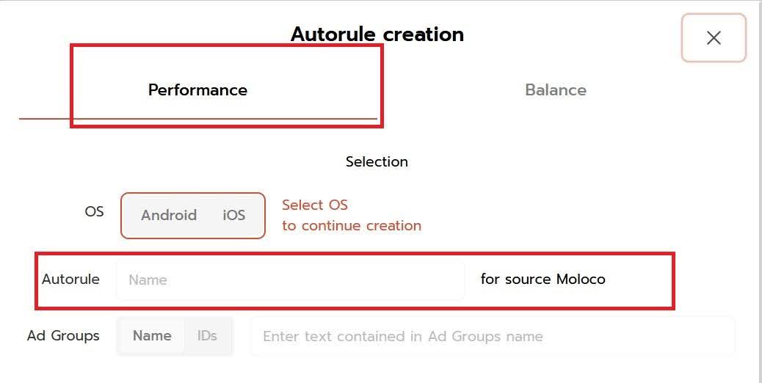Viewport: 762px width, 383px height.
Task: Click the Autorule field label
Action: pyautogui.click(x=70, y=280)
